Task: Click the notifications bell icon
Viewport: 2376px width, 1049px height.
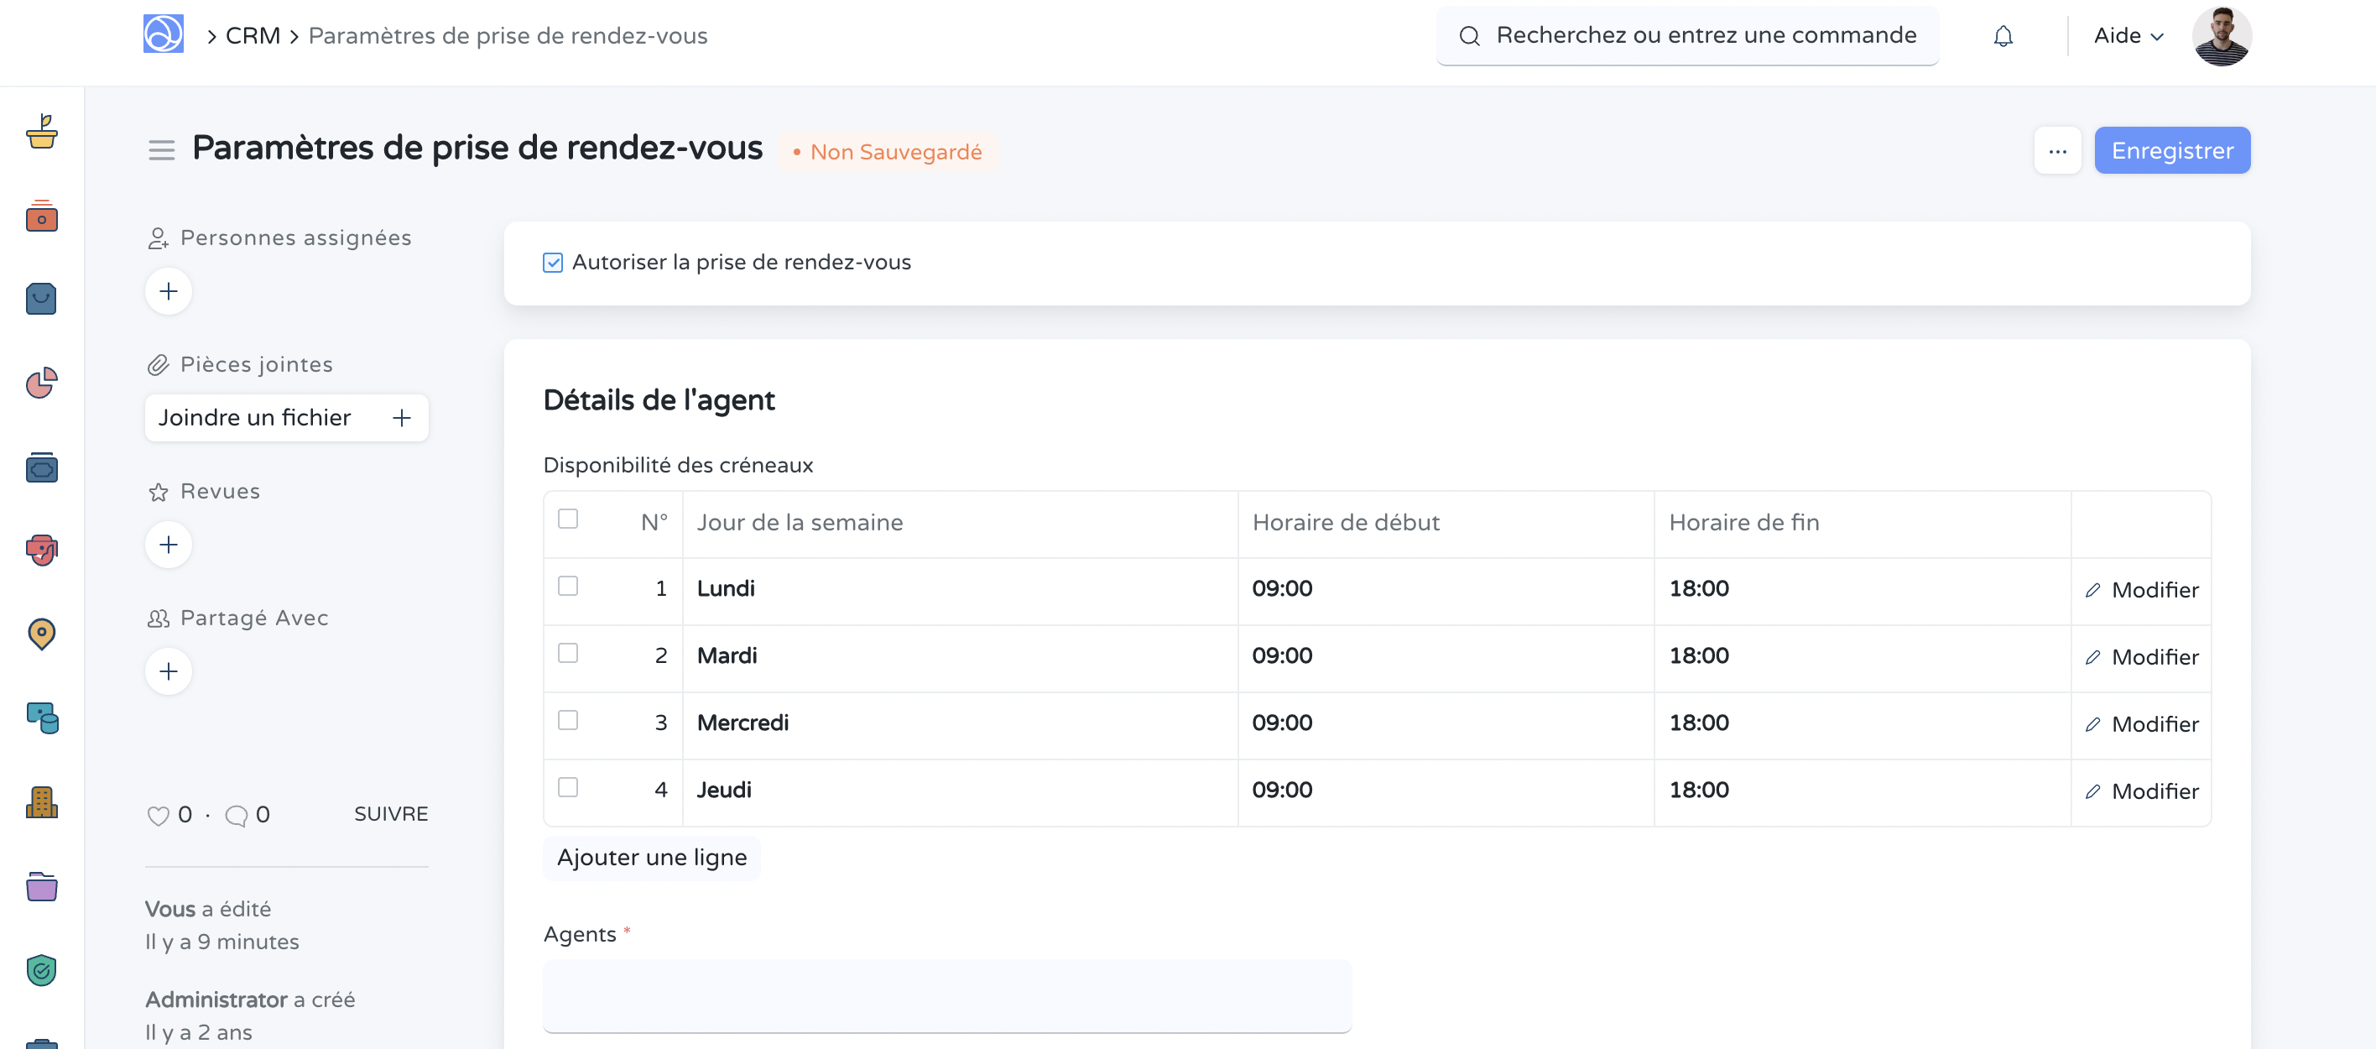Action: (2003, 36)
